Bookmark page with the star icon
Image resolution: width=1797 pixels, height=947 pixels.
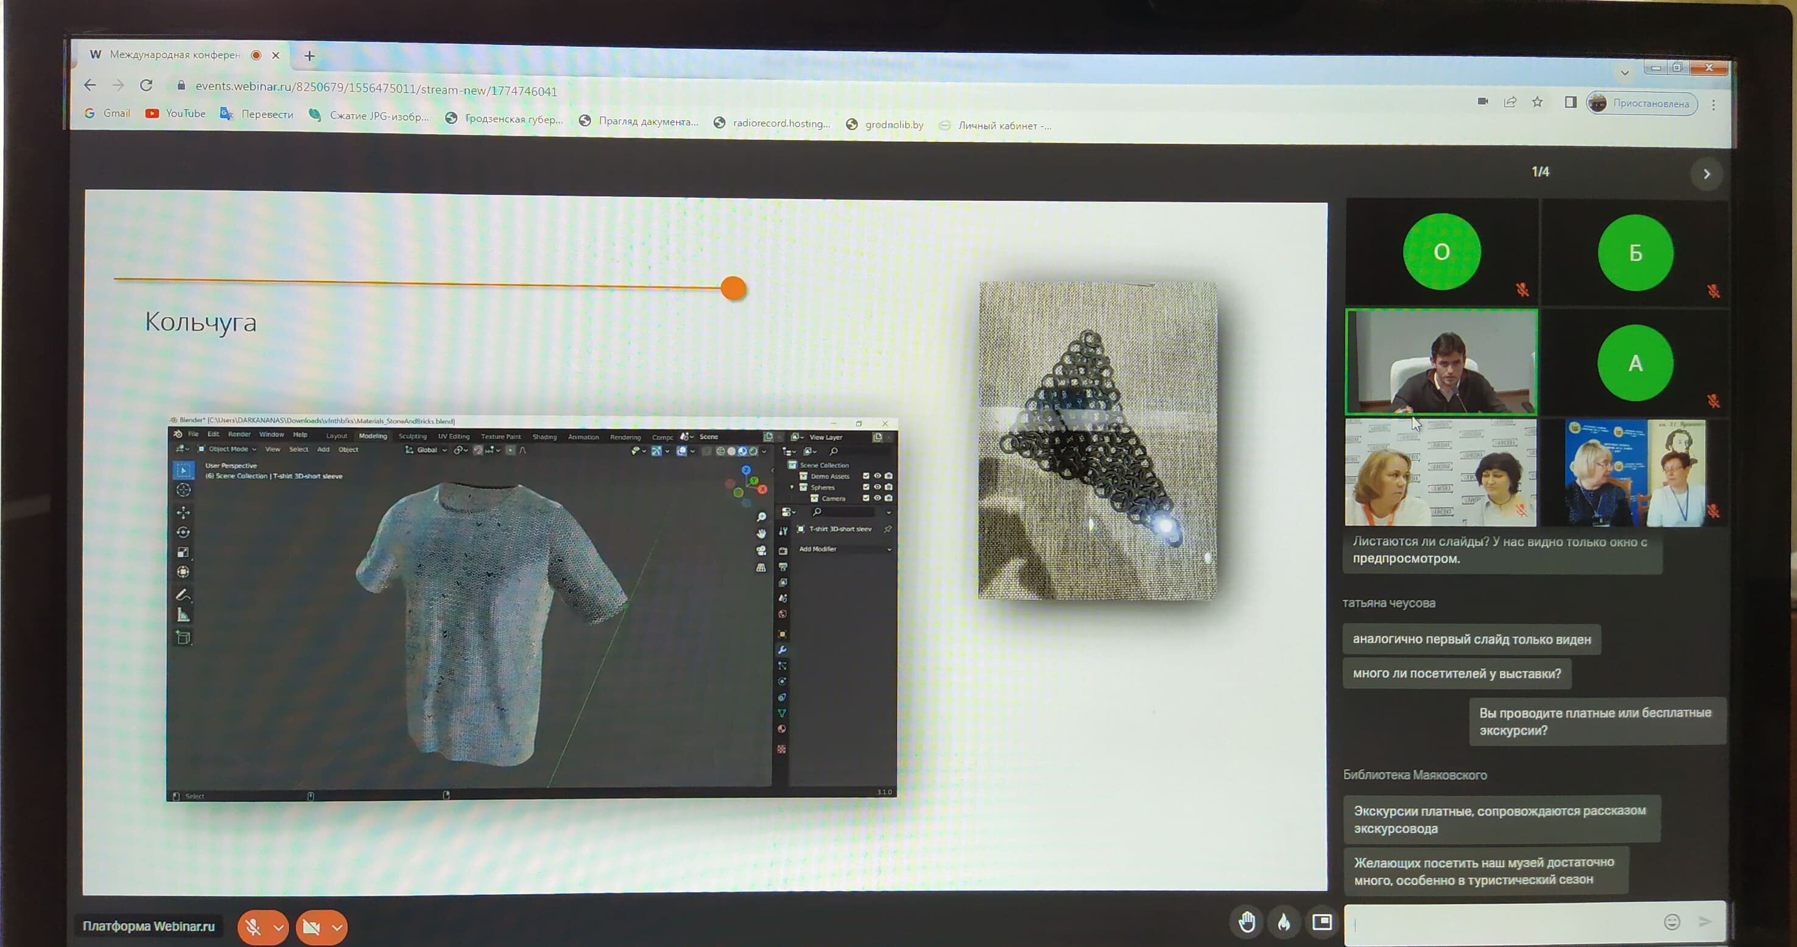(1538, 102)
